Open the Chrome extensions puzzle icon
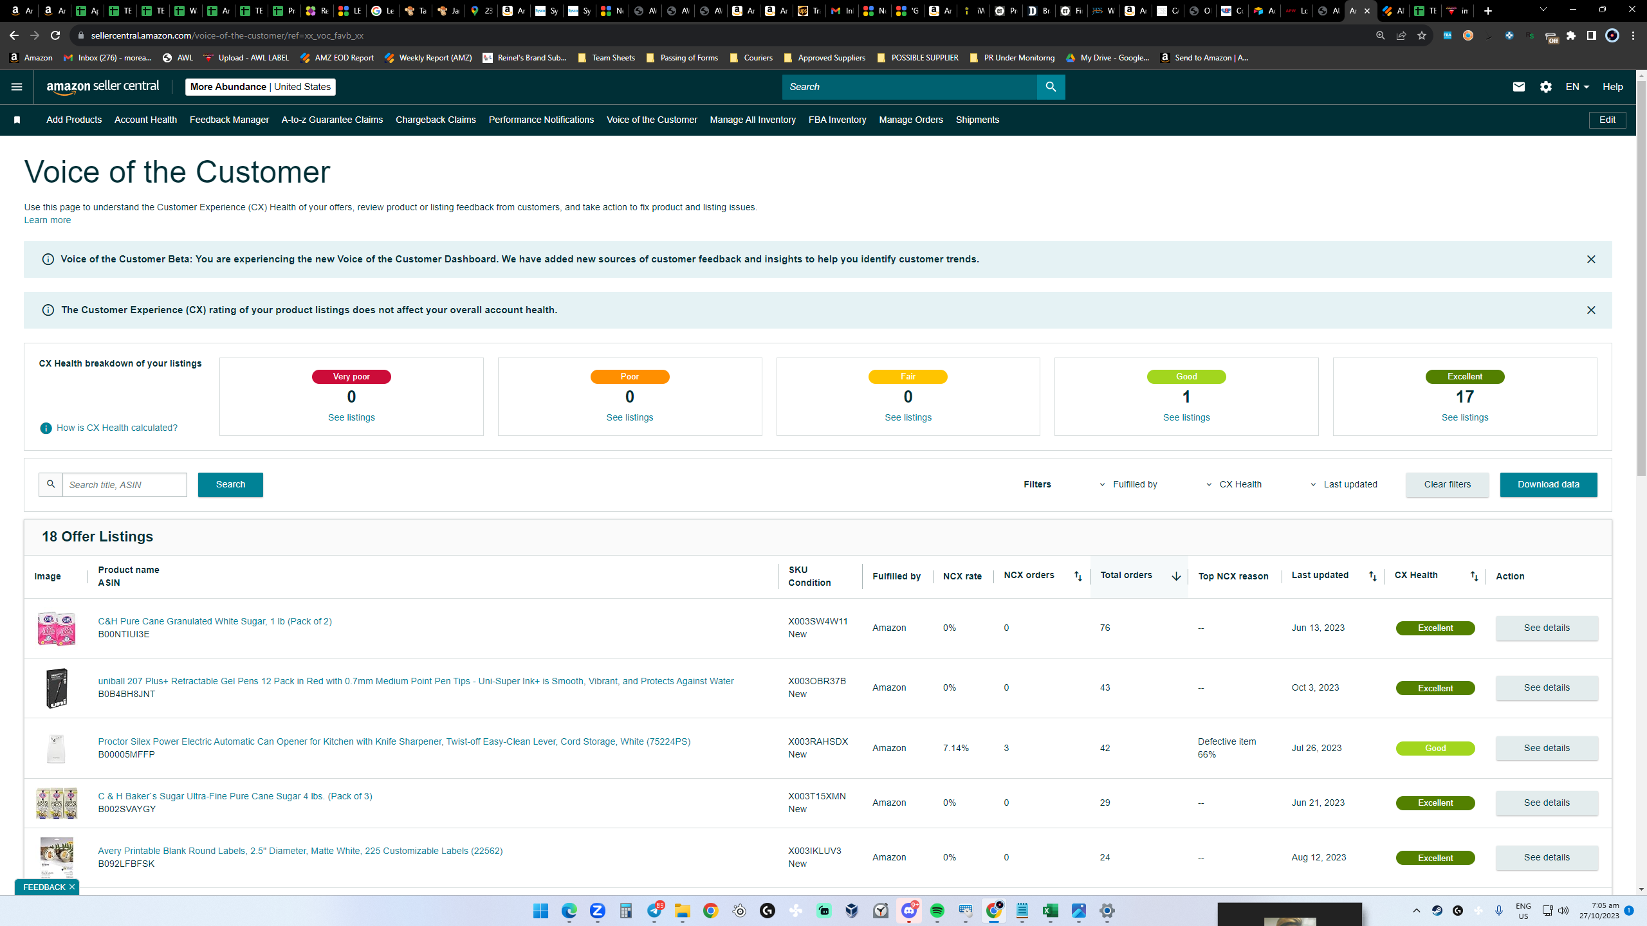Viewport: 1647px width, 926px height. pos(1571,35)
